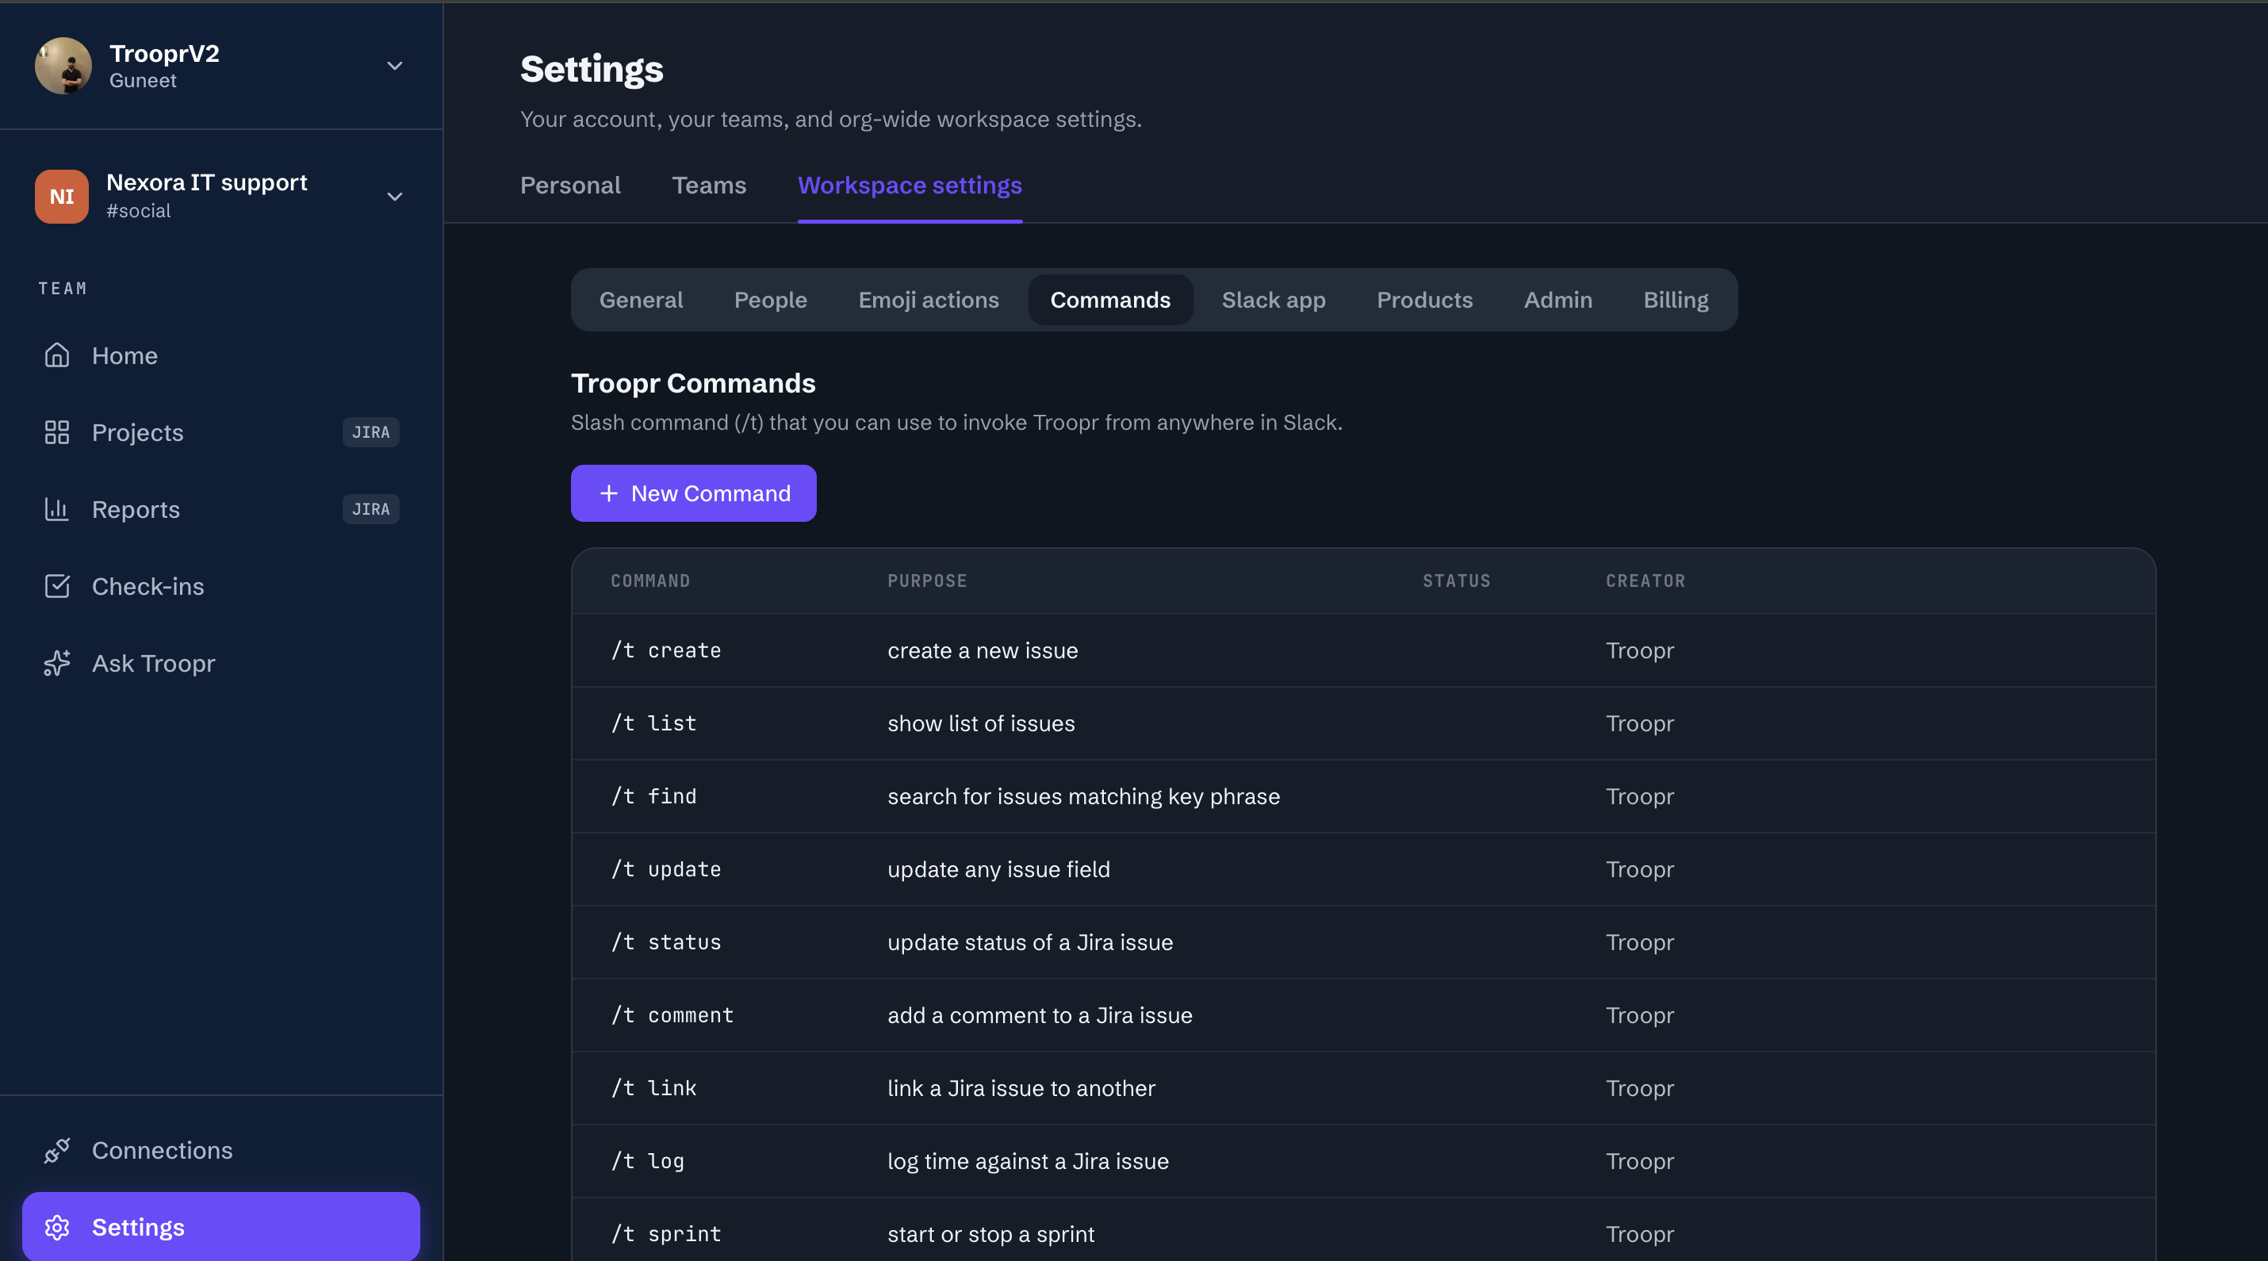The width and height of the screenshot is (2268, 1261).
Task: Click "update status of a Jira issue" text
Action: 1030,942
